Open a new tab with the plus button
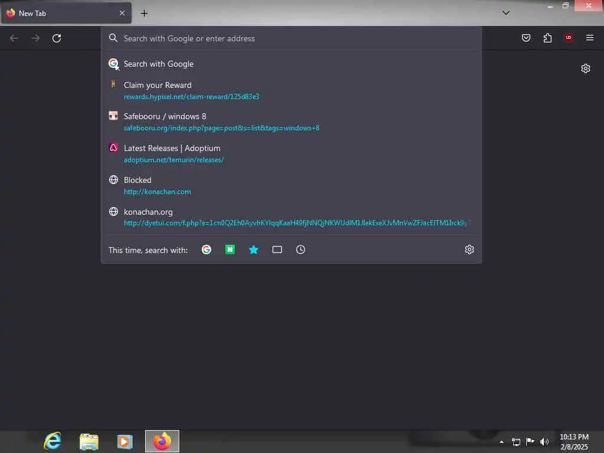The image size is (604, 453). [144, 13]
